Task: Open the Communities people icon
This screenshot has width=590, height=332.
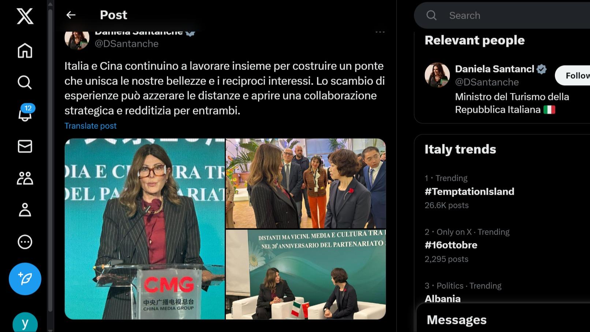Action: pos(25,178)
